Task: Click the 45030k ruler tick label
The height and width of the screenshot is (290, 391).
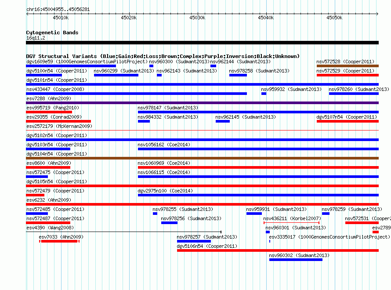Action: pyautogui.click(x=197, y=18)
